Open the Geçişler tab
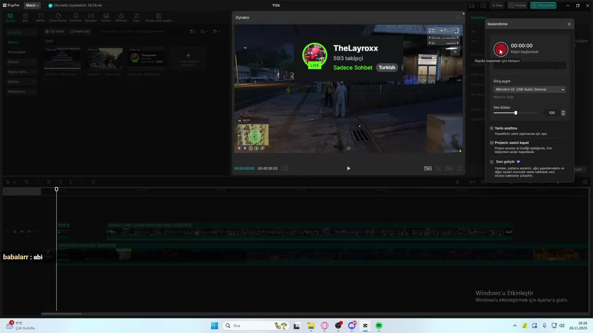593x333 pixels. point(91,18)
